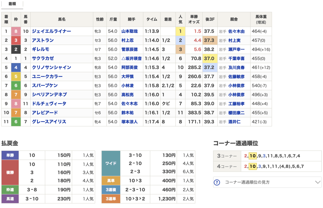Open jockey 大坪慎 profile
Screen dimensions: 323x208
coord(127,76)
